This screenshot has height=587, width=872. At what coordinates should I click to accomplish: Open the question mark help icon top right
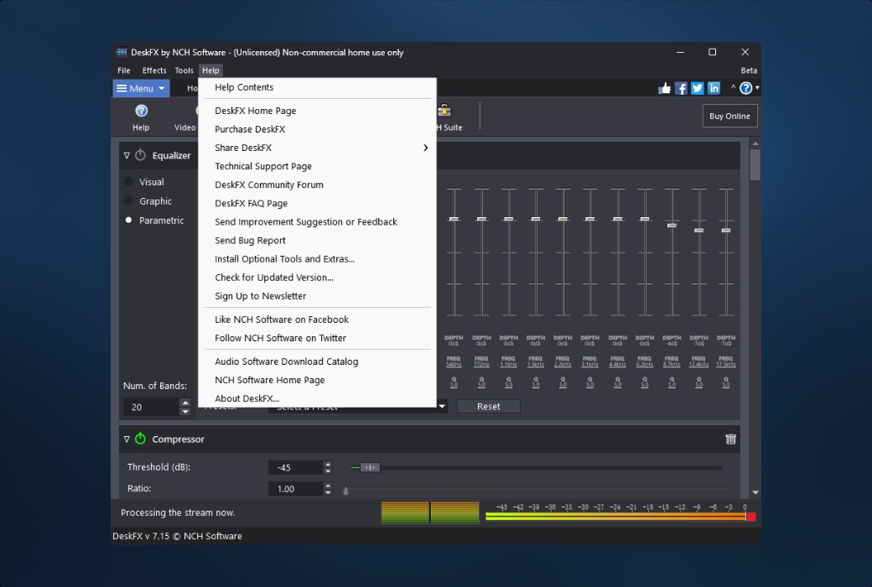pos(745,87)
